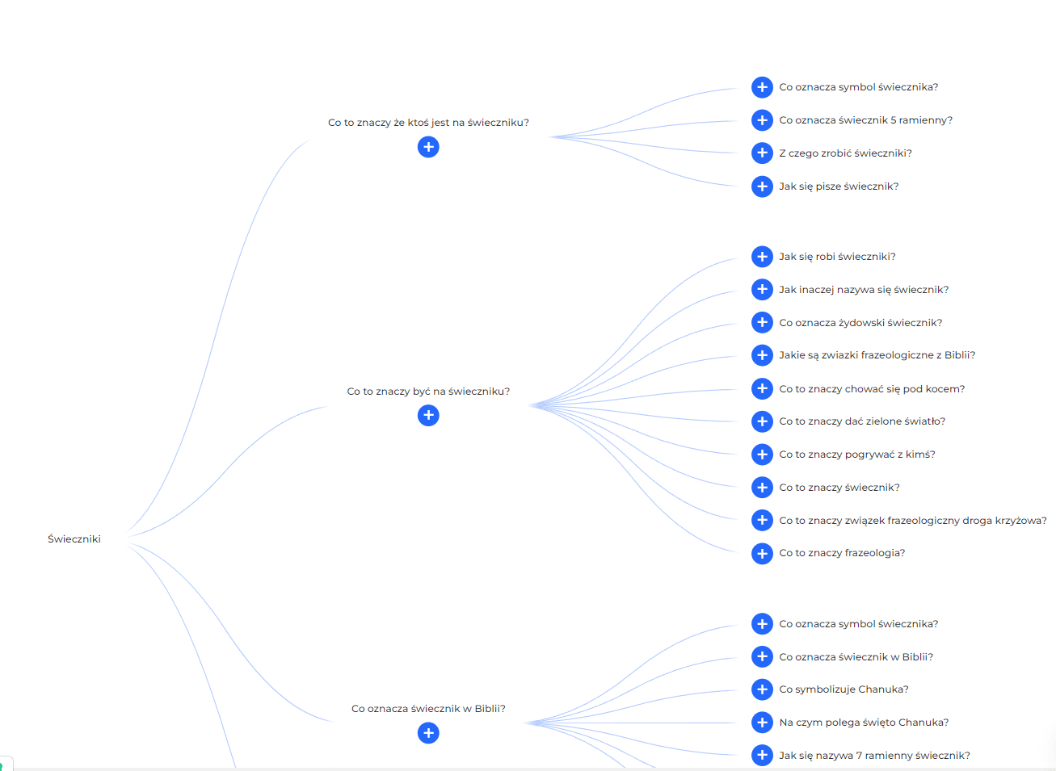Click plus icon beside 'Co to znaczy chować się pod kocem?'

coord(762,389)
